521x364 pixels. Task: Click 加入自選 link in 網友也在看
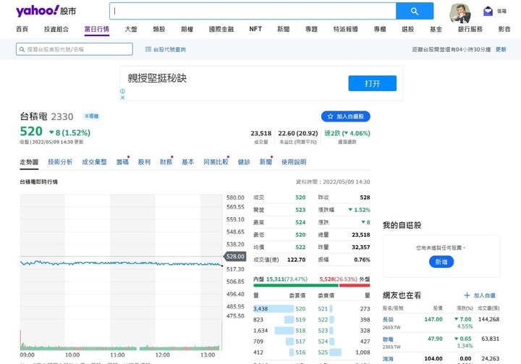(x=484, y=295)
